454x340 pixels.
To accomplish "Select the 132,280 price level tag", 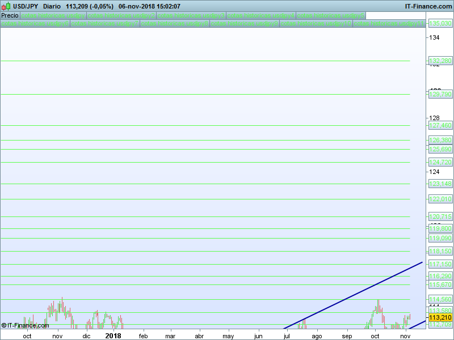I will (440, 61).
